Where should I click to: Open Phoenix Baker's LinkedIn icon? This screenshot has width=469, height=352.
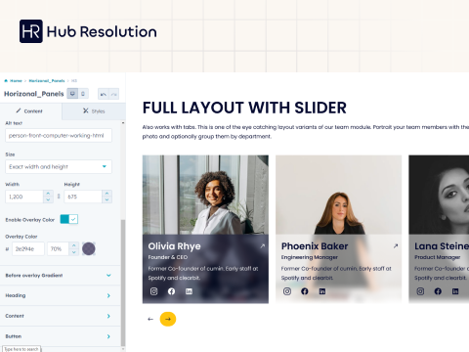(x=322, y=291)
